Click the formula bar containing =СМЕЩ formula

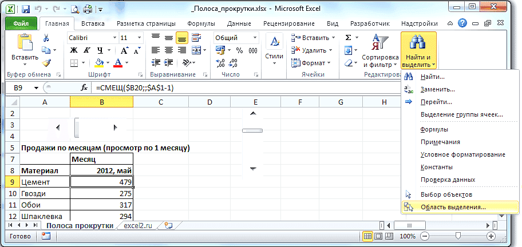point(229,87)
